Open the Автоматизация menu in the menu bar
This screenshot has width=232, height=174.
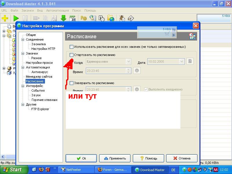pyautogui.click(x=57, y=10)
